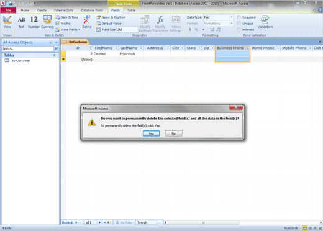Open Data Type dropdown
323x231 pixels.
232,17
